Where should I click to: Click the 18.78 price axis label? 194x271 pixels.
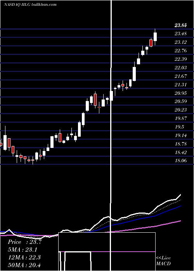[181, 144]
